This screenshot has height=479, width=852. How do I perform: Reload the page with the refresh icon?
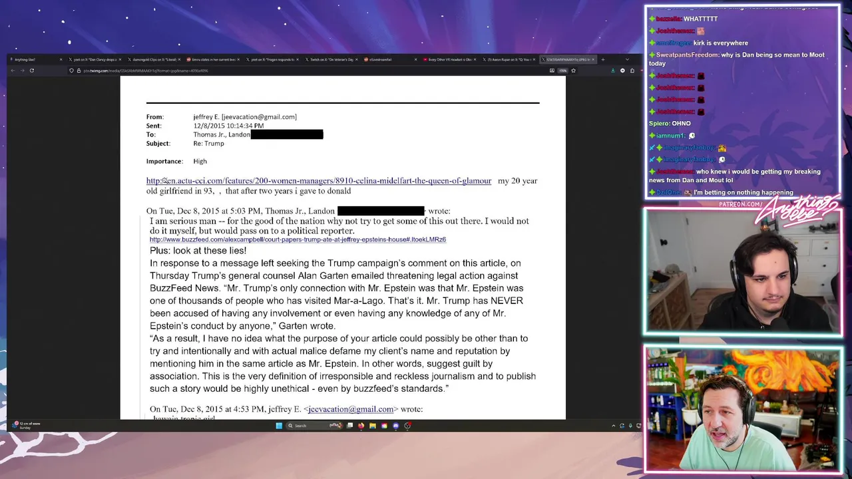[x=31, y=71]
